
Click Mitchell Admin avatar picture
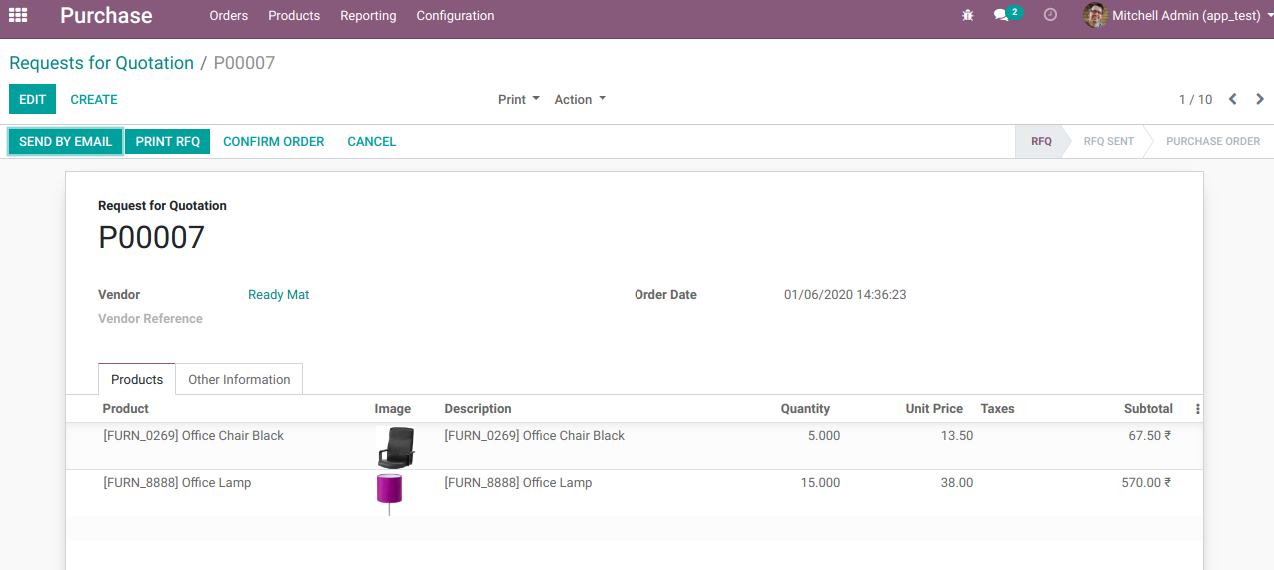tap(1095, 16)
